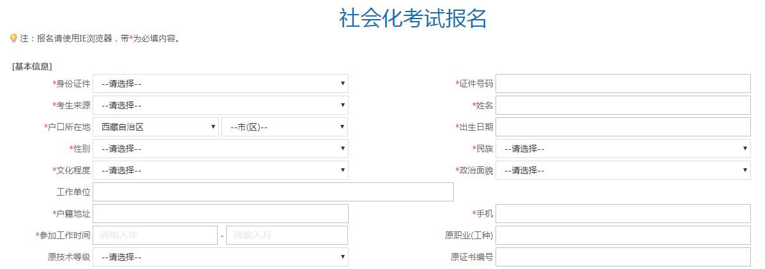
Task: Open the 政治面貌 dropdown
Action: click(x=623, y=170)
